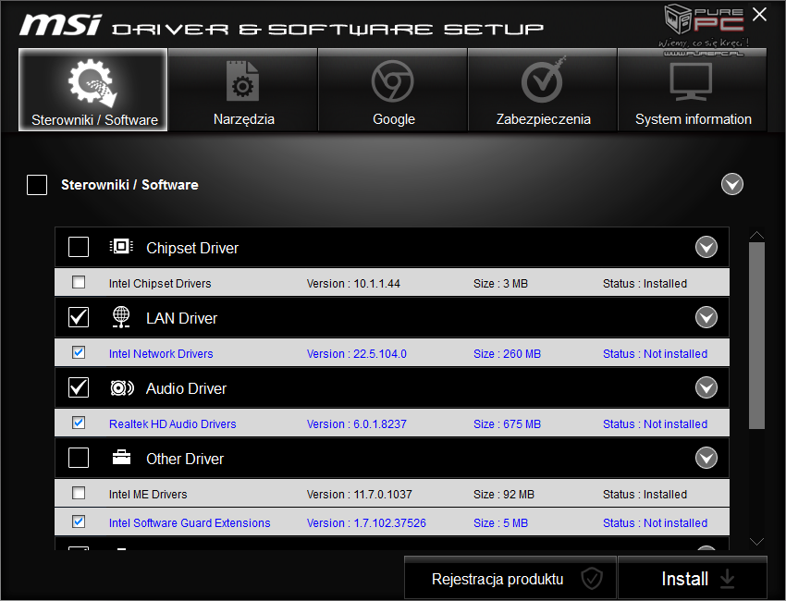
Task: Click the checkmark shield icon for Zabezpieczenia
Action: tap(544, 80)
